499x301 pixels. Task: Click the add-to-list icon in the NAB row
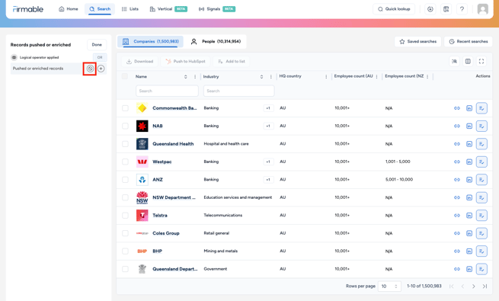tap(481, 126)
